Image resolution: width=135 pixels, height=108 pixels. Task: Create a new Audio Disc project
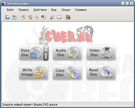tap(67, 53)
